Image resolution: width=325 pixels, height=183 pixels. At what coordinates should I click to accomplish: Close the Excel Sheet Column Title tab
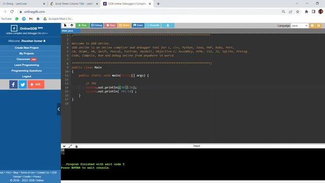click(97, 4)
